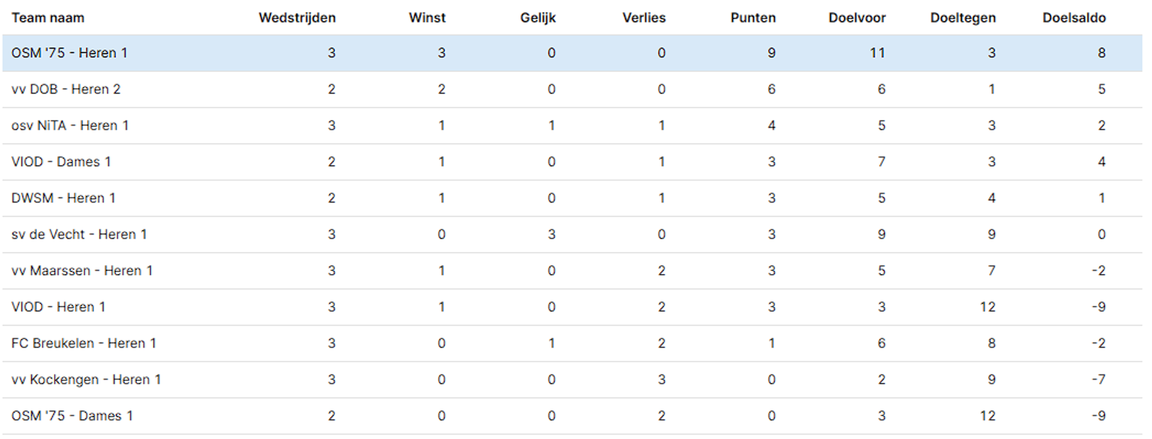Select the Doelsaldo column header
The height and width of the screenshot is (439, 1152).
tap(1074, 18)
